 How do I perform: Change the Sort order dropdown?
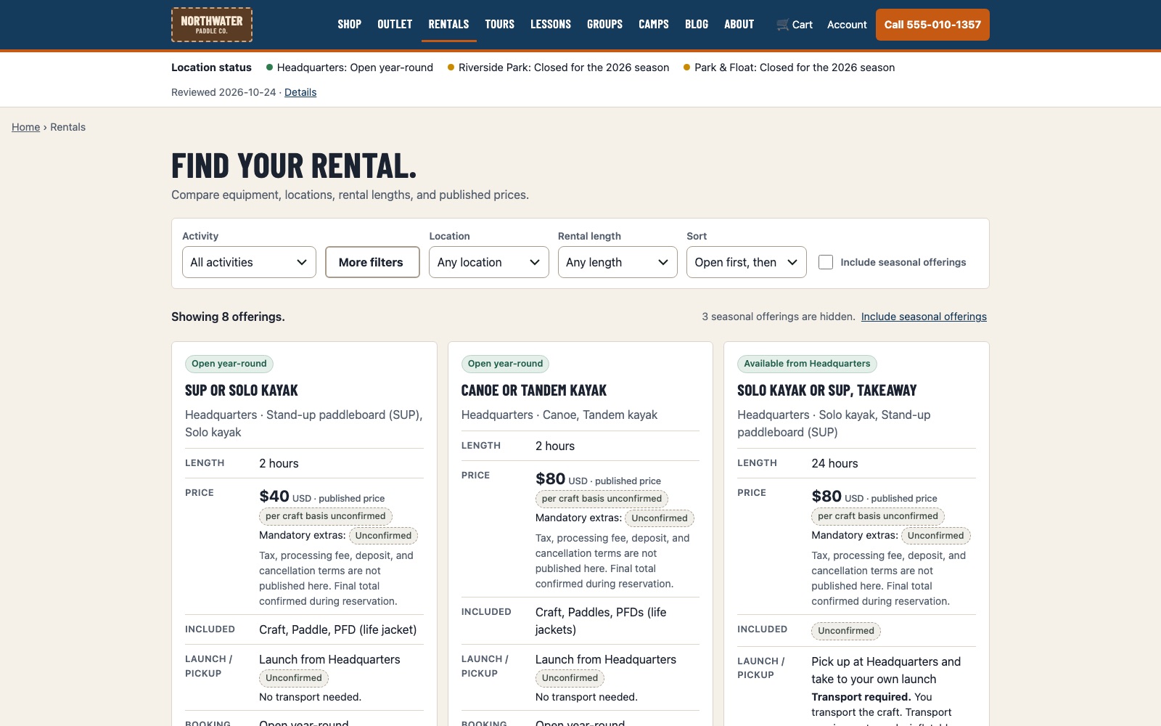point(746,262)
